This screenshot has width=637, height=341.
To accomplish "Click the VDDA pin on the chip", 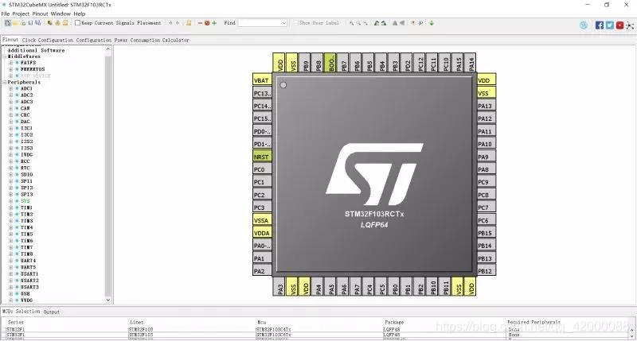I will 262,233.
